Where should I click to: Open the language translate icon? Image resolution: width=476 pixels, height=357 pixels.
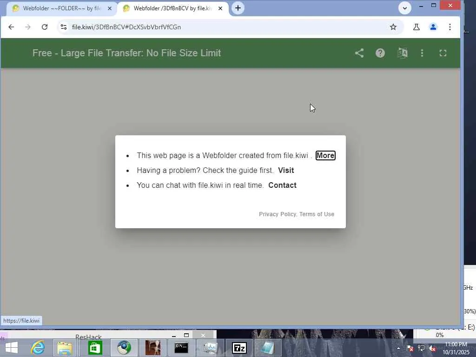coord(403,53)
